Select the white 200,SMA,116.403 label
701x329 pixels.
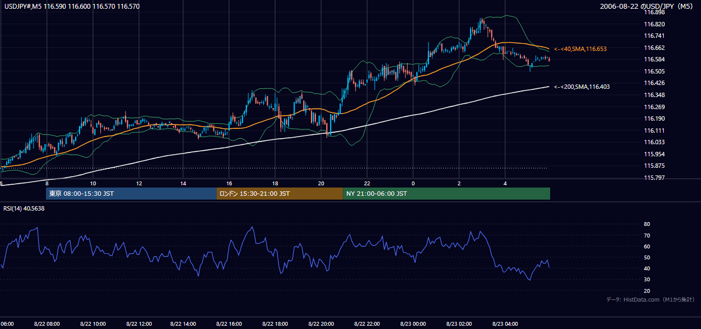click(x=582, y=87)
